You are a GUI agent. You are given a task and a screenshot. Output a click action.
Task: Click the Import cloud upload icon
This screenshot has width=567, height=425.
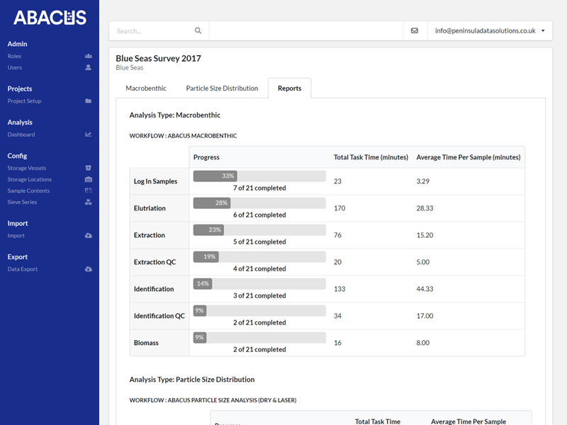pos(87,235)
